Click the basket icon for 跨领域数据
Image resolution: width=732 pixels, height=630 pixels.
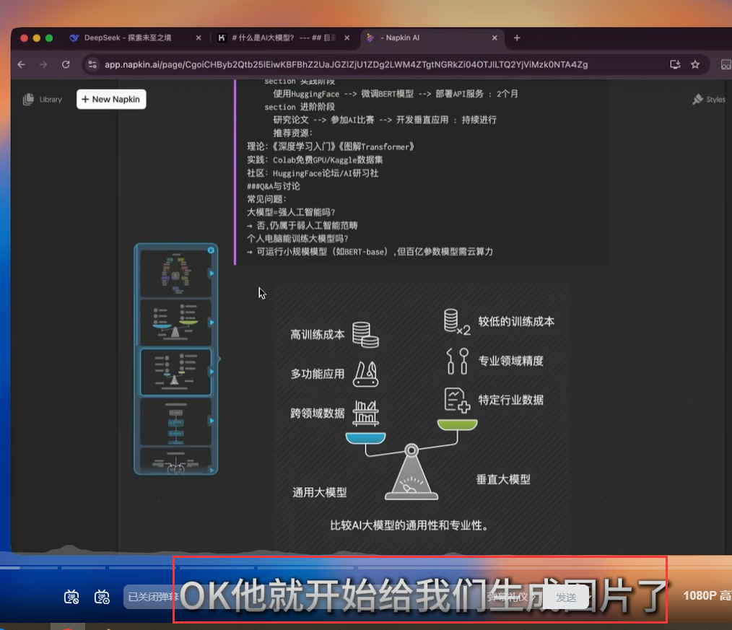(x=365, y=413)
